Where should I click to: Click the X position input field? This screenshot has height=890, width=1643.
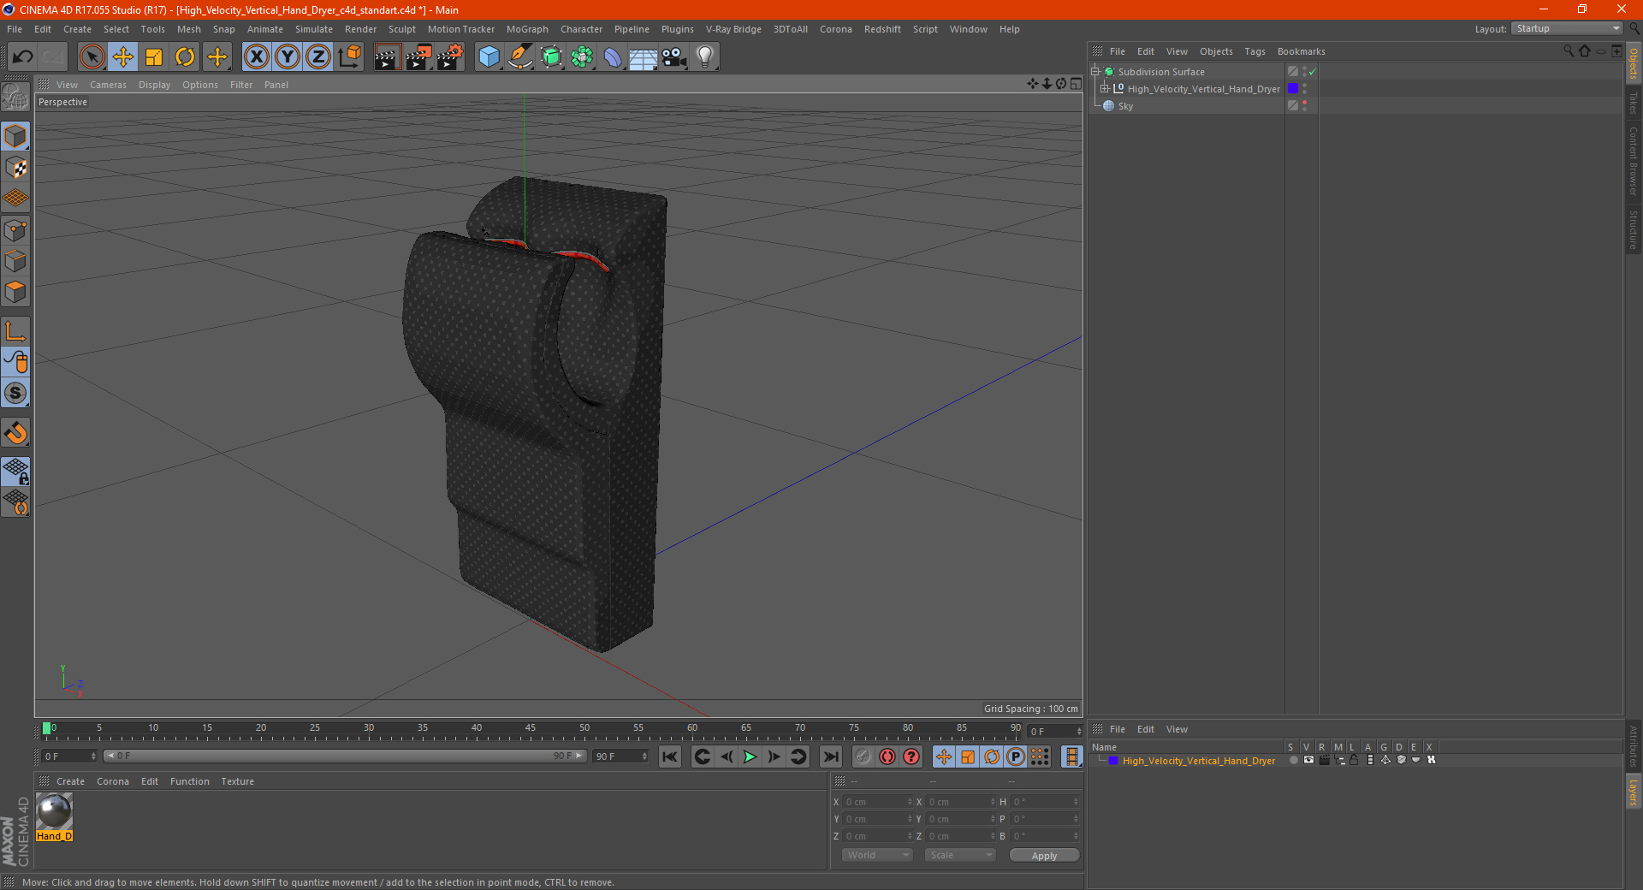click(878, 802)
